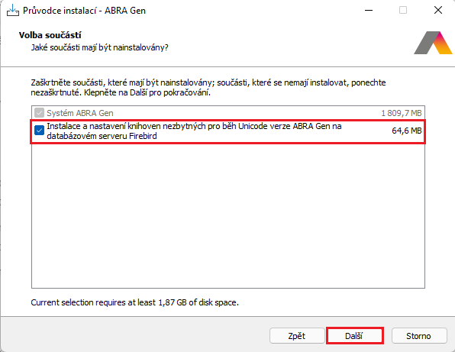Click the empty area of components list
Viewport: 455px width, 352px height.
point(228,215)
